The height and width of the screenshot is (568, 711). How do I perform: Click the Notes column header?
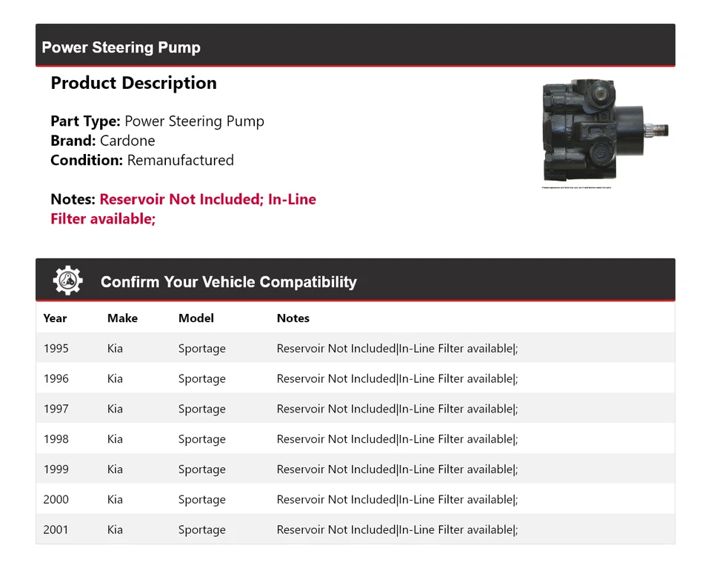click(x=293, y=318)
